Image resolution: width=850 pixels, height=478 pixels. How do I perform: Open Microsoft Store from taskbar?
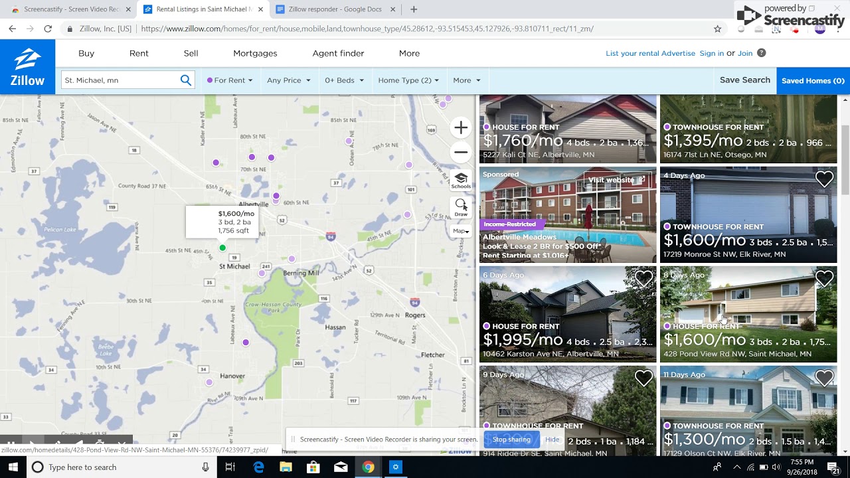tap(313, 467)
